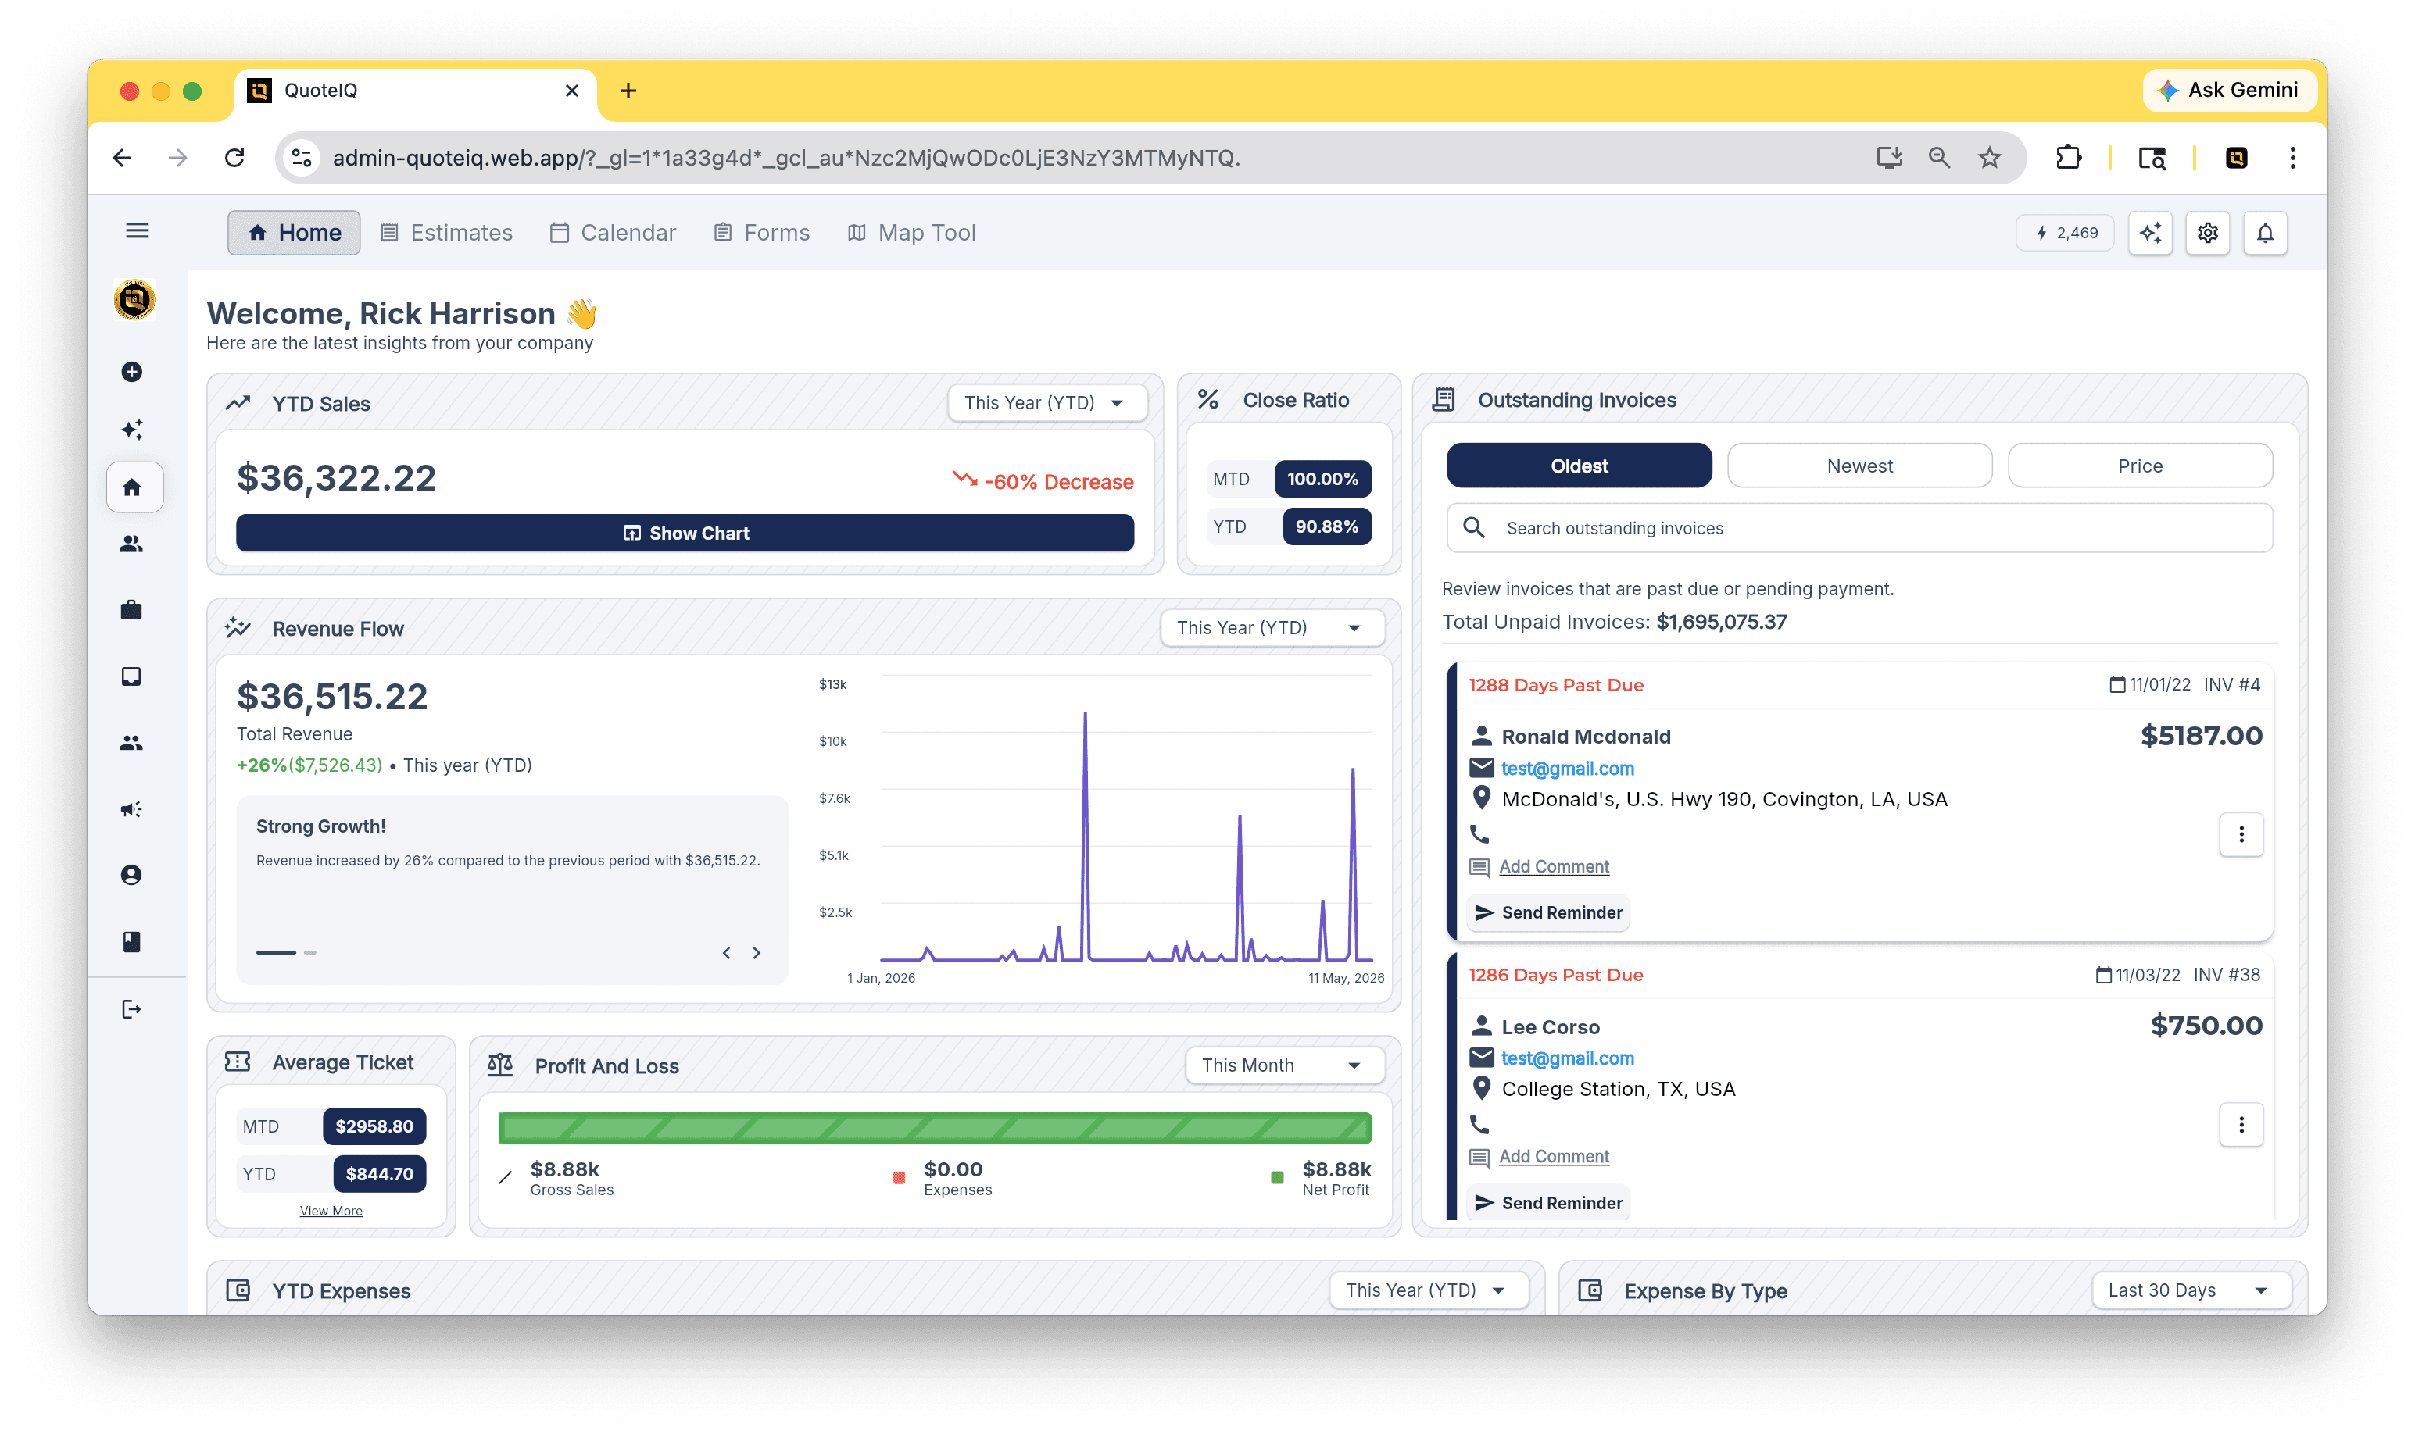The height and width of the screenshot is (1431, 2415).
Task: Click the account profile icon in sidebar
Action: click(132, 876)
